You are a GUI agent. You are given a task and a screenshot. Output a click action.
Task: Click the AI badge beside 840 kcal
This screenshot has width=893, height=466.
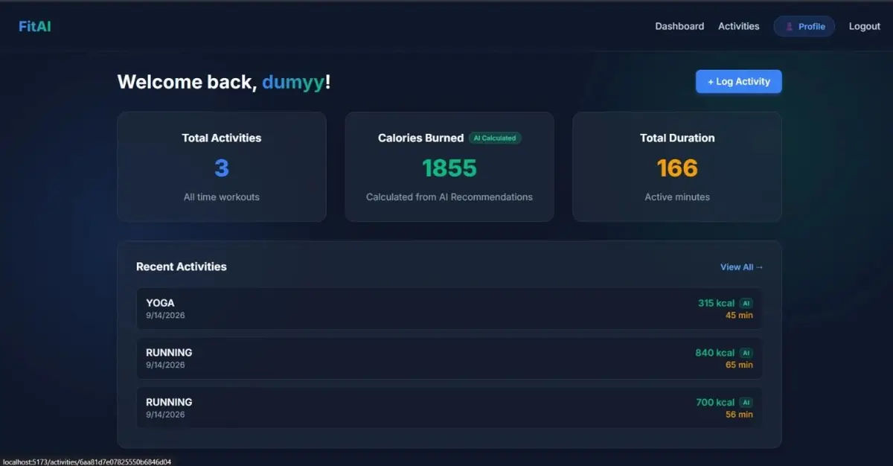coord(746,353)
